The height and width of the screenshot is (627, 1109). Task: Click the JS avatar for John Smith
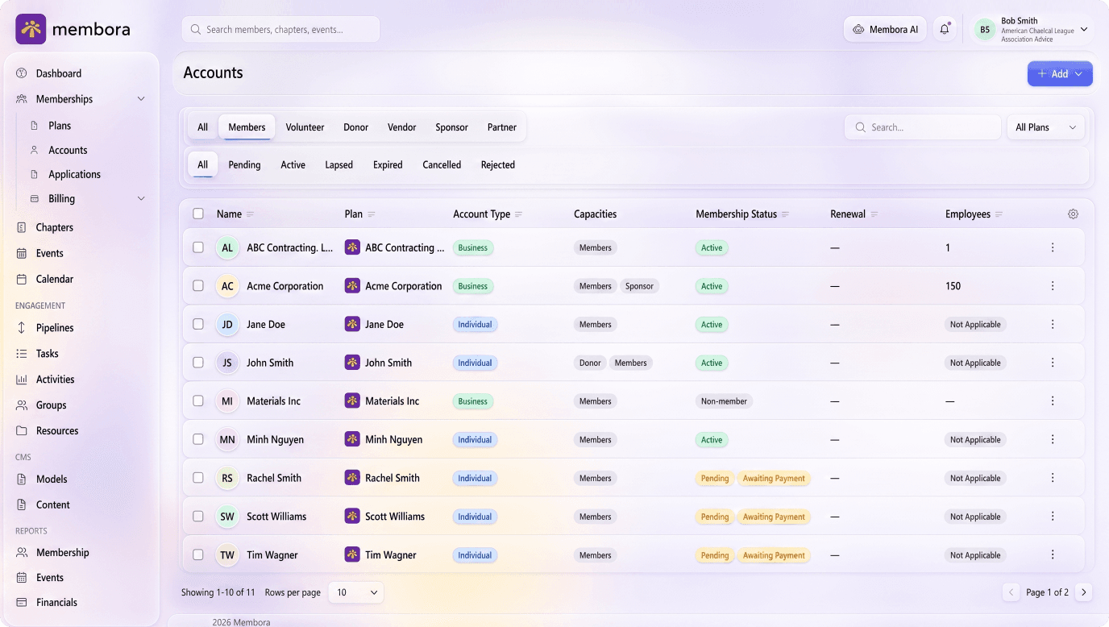(x=227, y=363)
